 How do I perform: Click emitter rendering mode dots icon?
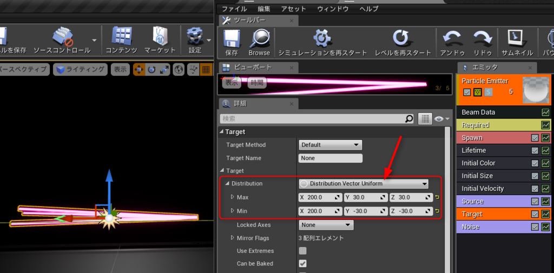coord(477,92)
